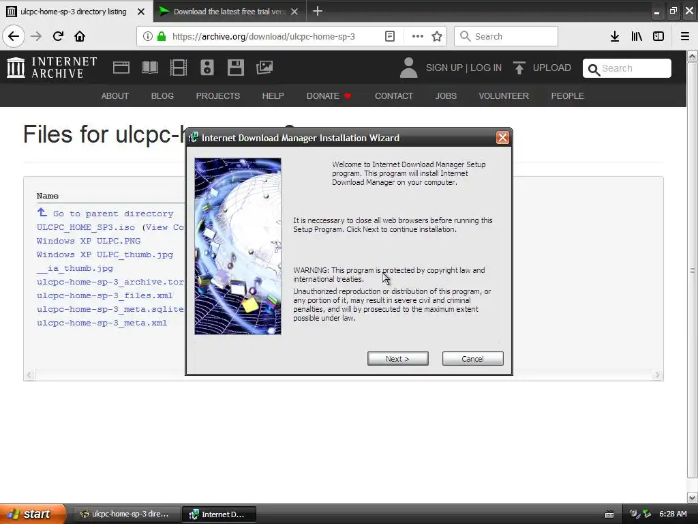Click file listing horizontal scroll left arrow

click(x=29, y=375)
